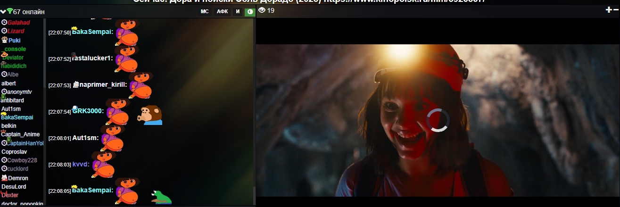Viewport: 620px width, 207px height.
Task: Select user Dexter in the user list
Action: 10,195
